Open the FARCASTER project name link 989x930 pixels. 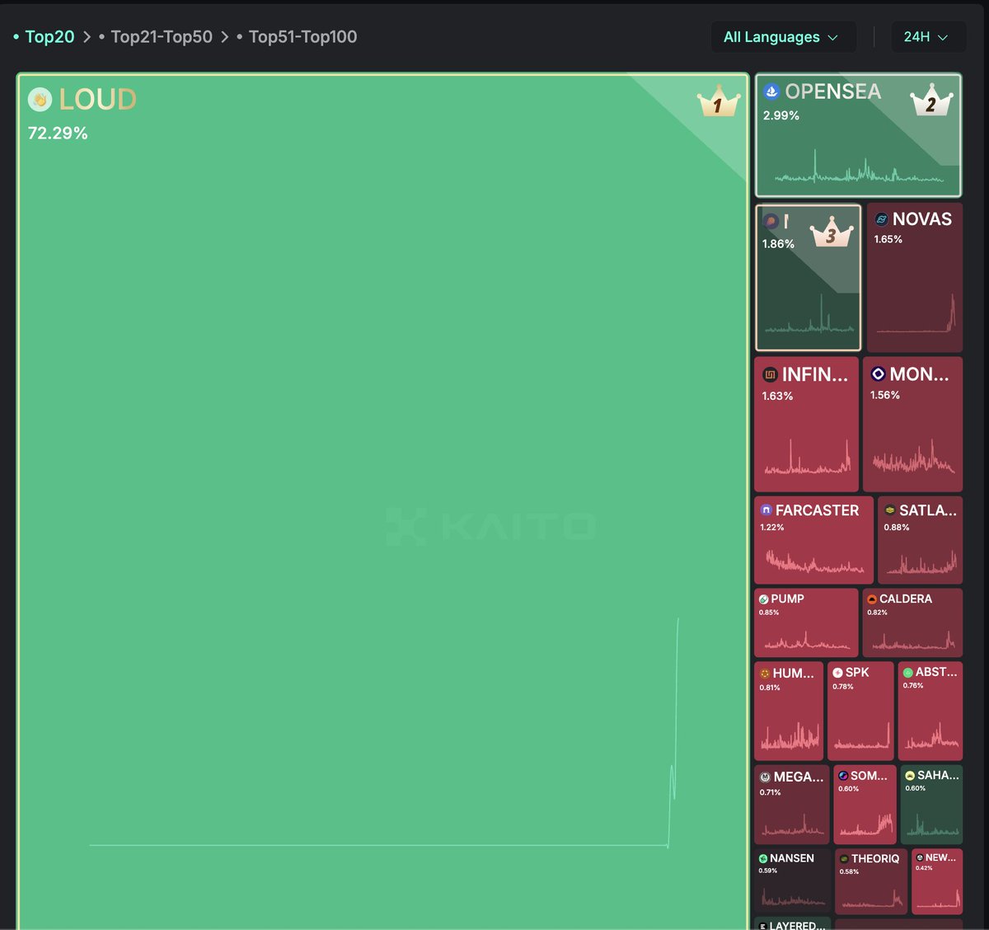point(818,510)
